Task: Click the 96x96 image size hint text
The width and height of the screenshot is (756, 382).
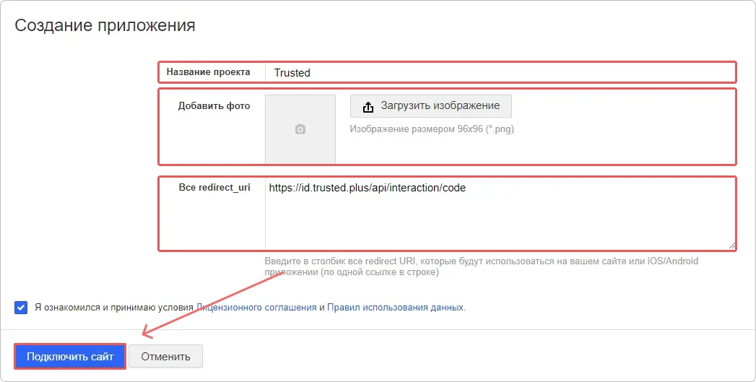Action: (432, 129)
